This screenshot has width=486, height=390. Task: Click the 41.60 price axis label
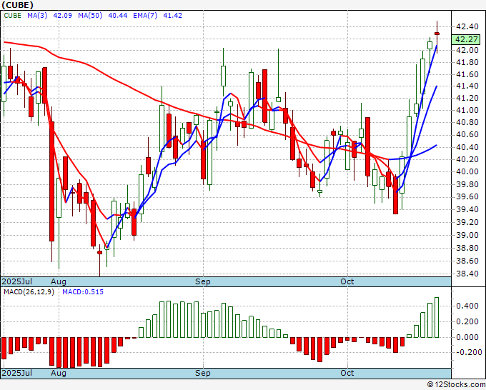click(x=467, y=74)
